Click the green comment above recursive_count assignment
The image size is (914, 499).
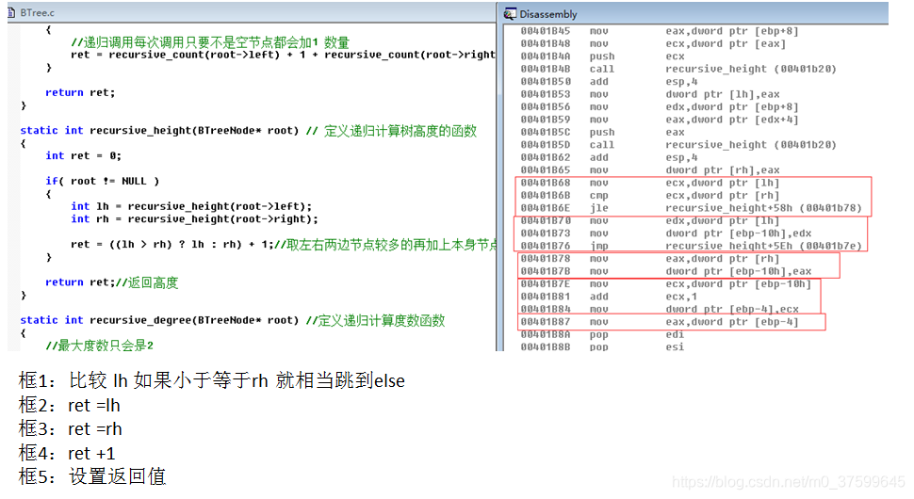[x=210, y=42]
